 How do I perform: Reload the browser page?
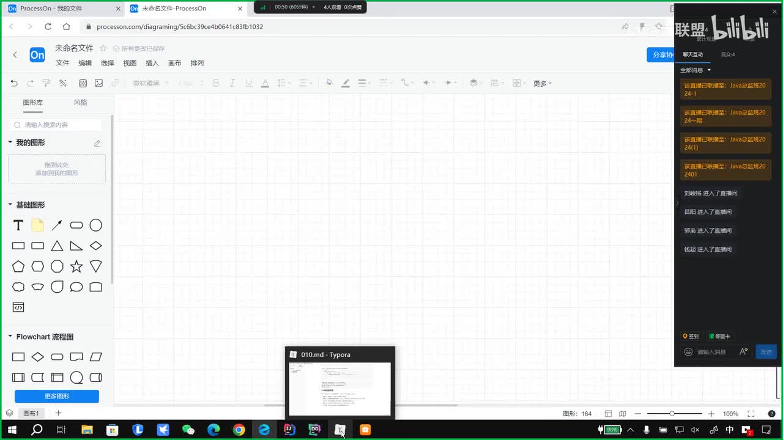(x=48, y=26)
